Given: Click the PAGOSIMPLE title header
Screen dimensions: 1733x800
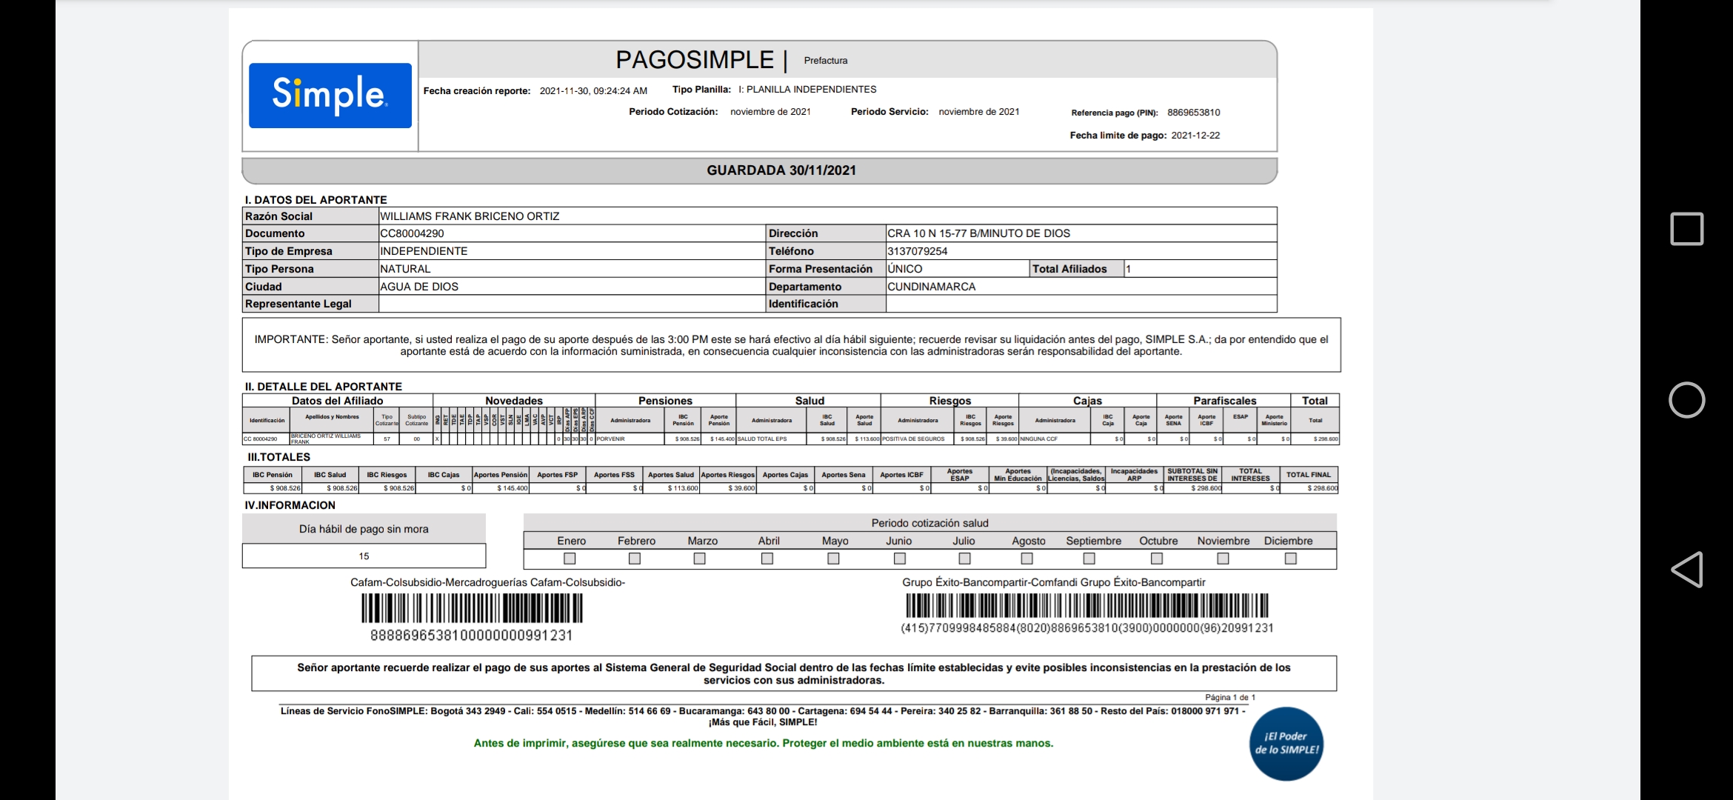Looking at the screenshot, I should coord(695,60).
